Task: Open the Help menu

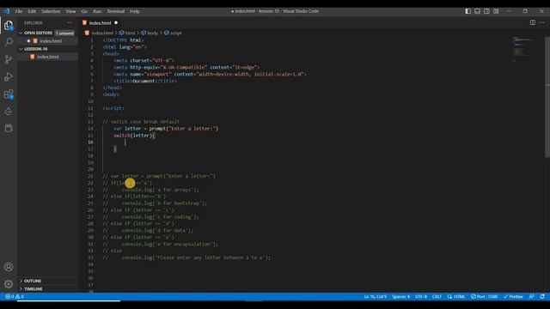Action: tap(135, 11)
